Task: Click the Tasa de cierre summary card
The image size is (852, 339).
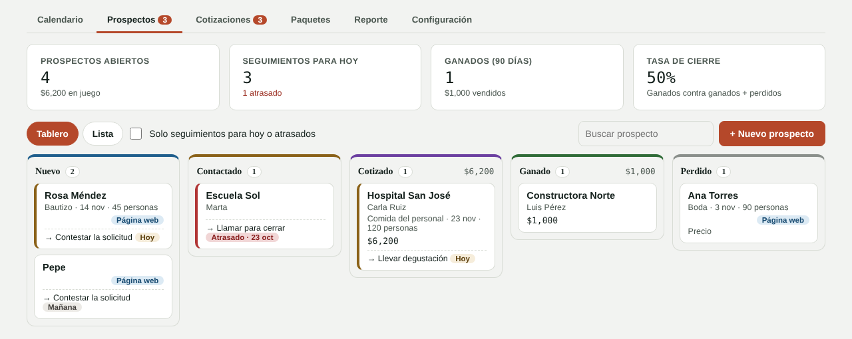Action: (729, 77)
